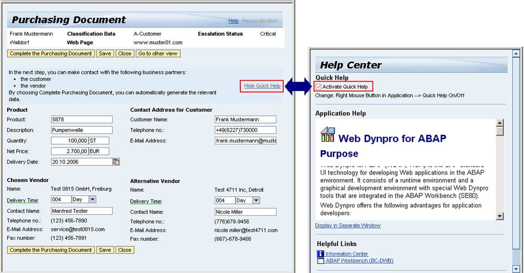Open Display in Separate Window link

347,226
